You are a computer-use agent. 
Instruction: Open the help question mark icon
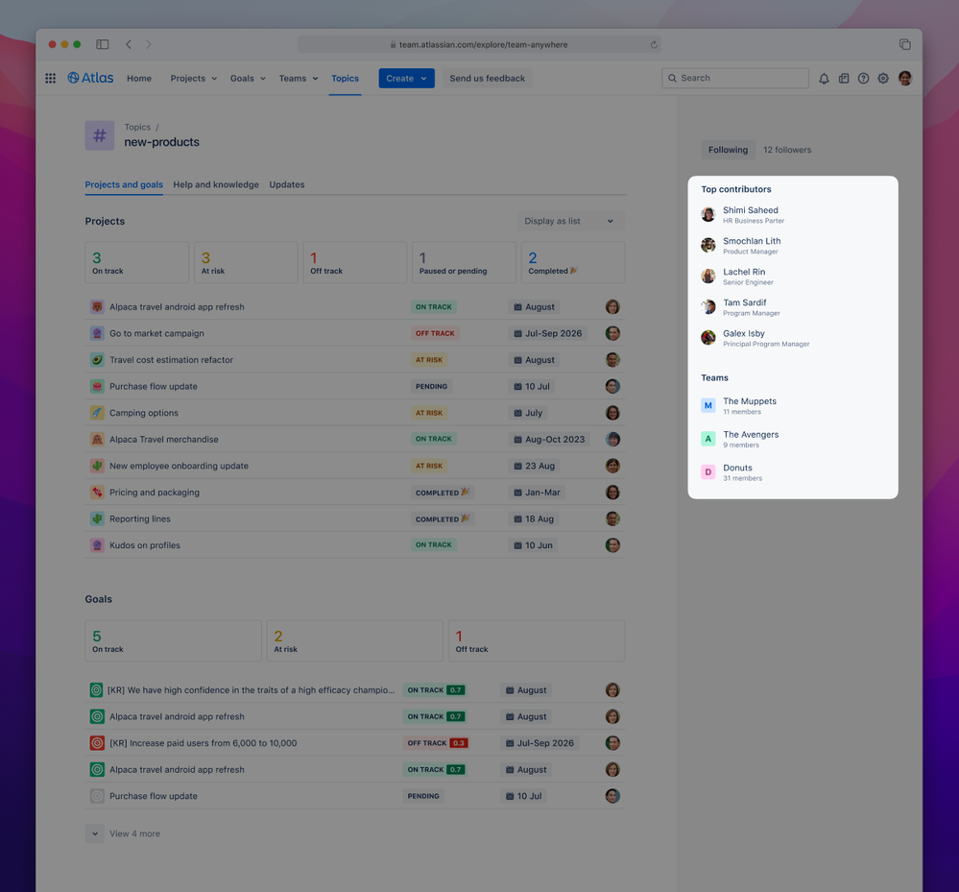point(863,79)
